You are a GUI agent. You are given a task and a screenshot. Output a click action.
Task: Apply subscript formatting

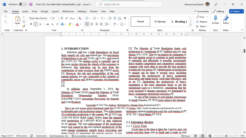(53, 24)
